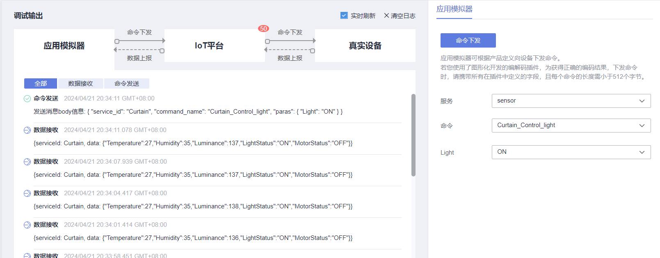This screenshot has width=660, height=258.
Task: Click the timestamp 20:34:07.939 GMT+08:00
Action: (115, 162)
